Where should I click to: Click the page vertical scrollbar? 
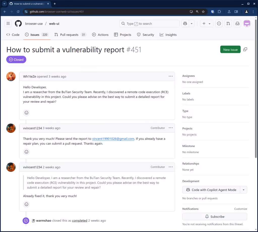pyautogui.click(x=256, y=89)
